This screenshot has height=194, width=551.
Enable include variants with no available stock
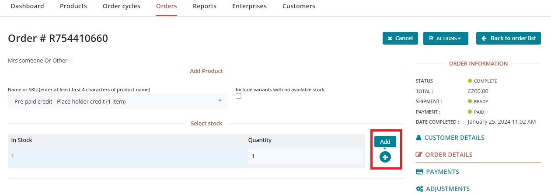(x=238, y=96)
